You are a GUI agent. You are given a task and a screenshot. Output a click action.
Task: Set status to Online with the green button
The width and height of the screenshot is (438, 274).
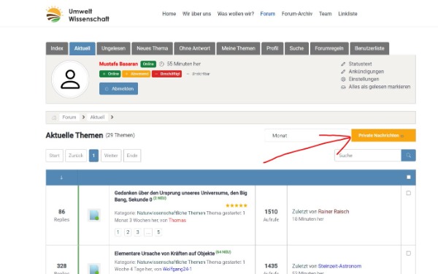110,74
